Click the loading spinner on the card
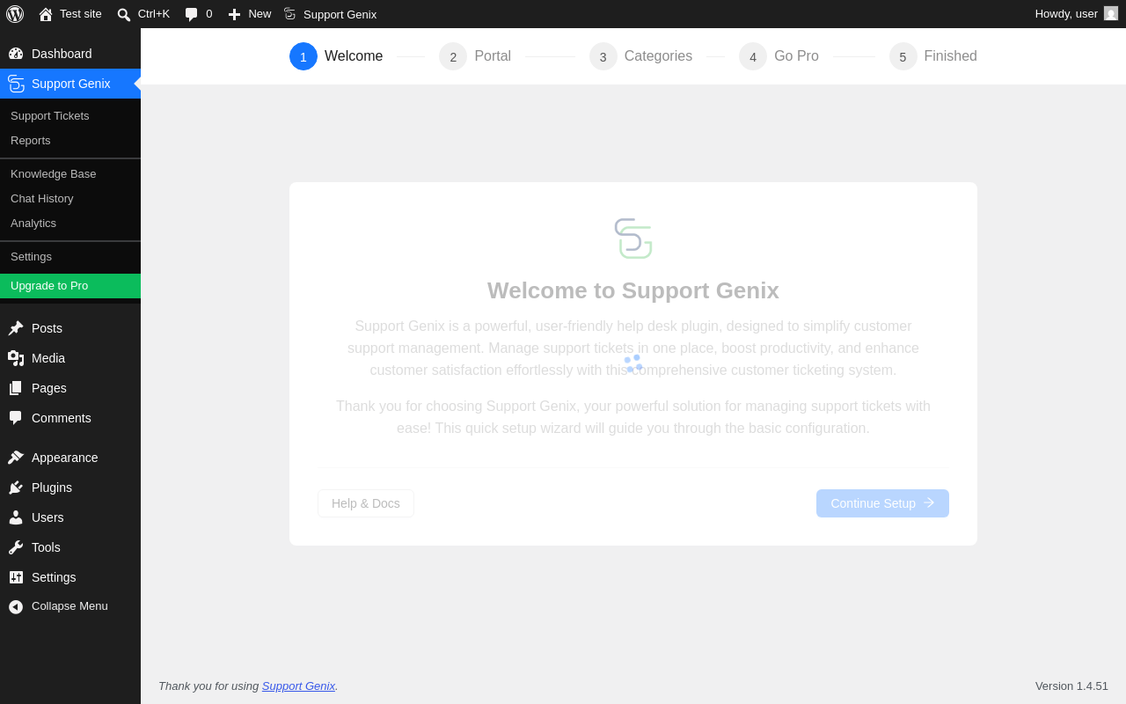Screen dimensions: 1126x704 tap(633, 363)
